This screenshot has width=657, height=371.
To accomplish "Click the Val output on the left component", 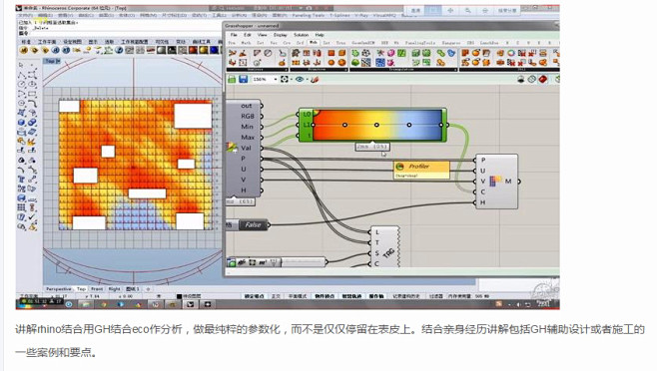I will tap(246, 148).
